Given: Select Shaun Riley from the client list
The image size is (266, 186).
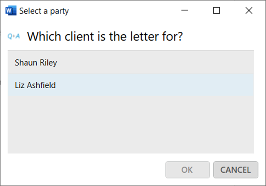Looking at the screenshot, I should 131,63.
